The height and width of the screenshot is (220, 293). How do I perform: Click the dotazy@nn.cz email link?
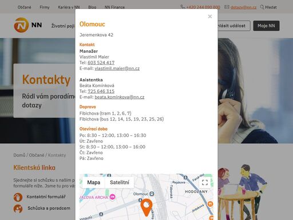click(243, 7)
